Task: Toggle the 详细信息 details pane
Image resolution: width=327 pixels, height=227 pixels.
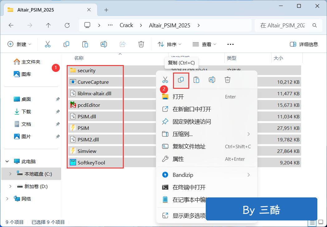Action: pos(304,44)
